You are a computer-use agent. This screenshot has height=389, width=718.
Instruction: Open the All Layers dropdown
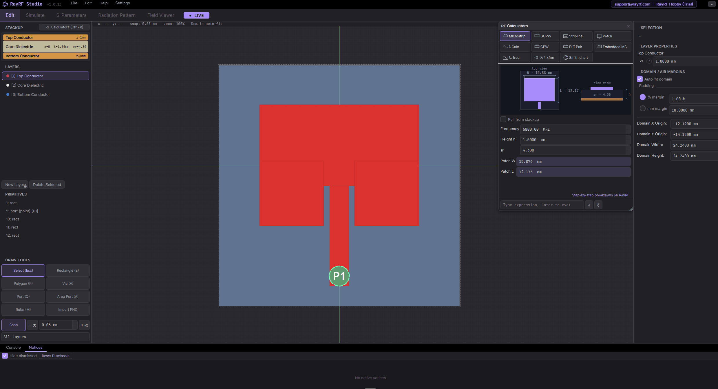[x=45, y=337]
